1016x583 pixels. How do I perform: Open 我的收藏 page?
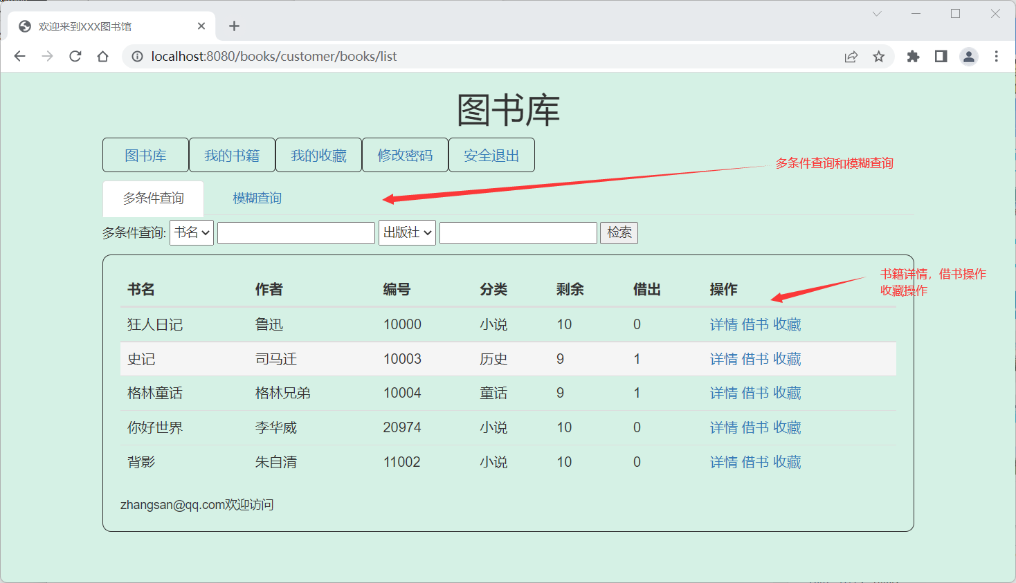point(318,155)
